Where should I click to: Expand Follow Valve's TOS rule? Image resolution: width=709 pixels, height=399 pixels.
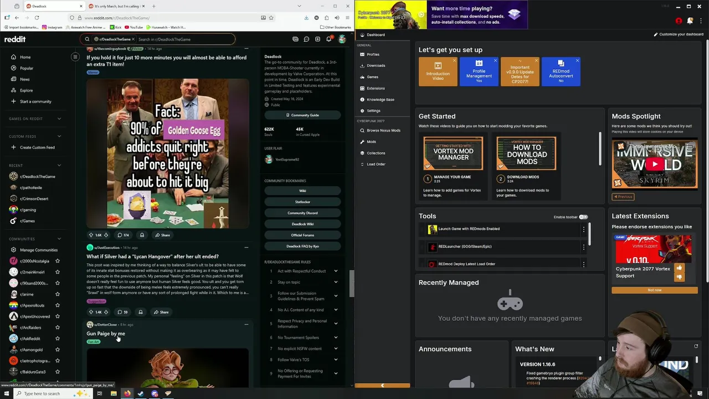[336, 360]
